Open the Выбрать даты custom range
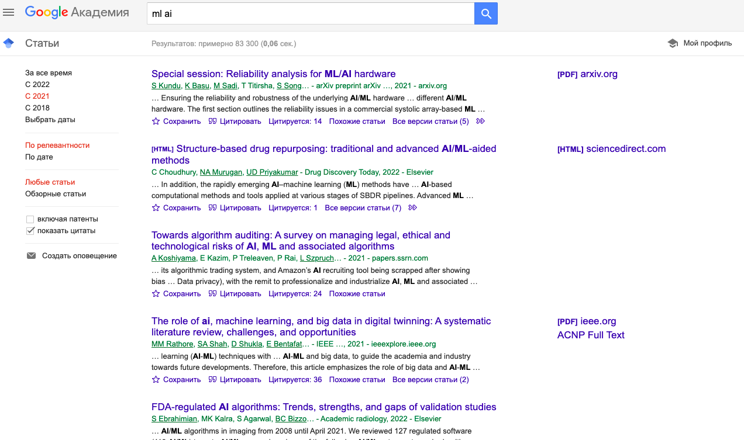The height and width of the screenshot is (440, 744). [x=50, y=120]
